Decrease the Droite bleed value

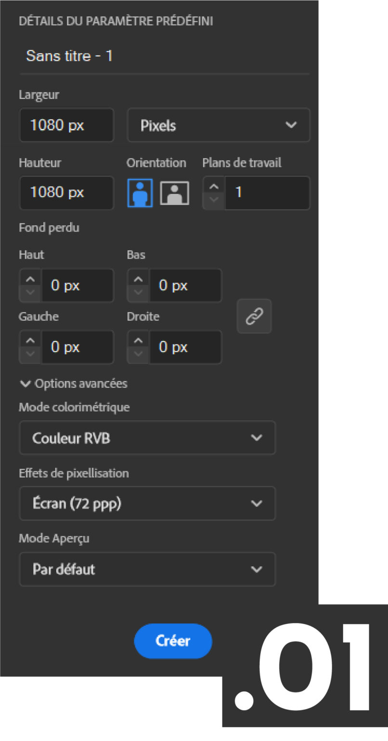point(138,353)
